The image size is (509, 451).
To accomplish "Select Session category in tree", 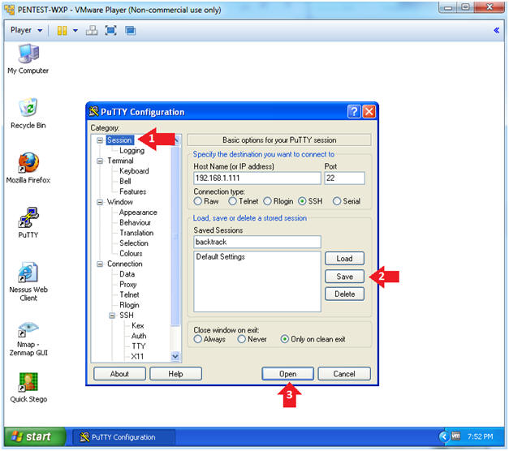I will point(119,140).
